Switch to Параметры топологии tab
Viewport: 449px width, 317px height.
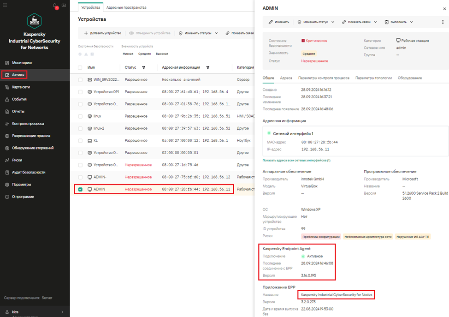pyautogui.click(x=373, y=78)
